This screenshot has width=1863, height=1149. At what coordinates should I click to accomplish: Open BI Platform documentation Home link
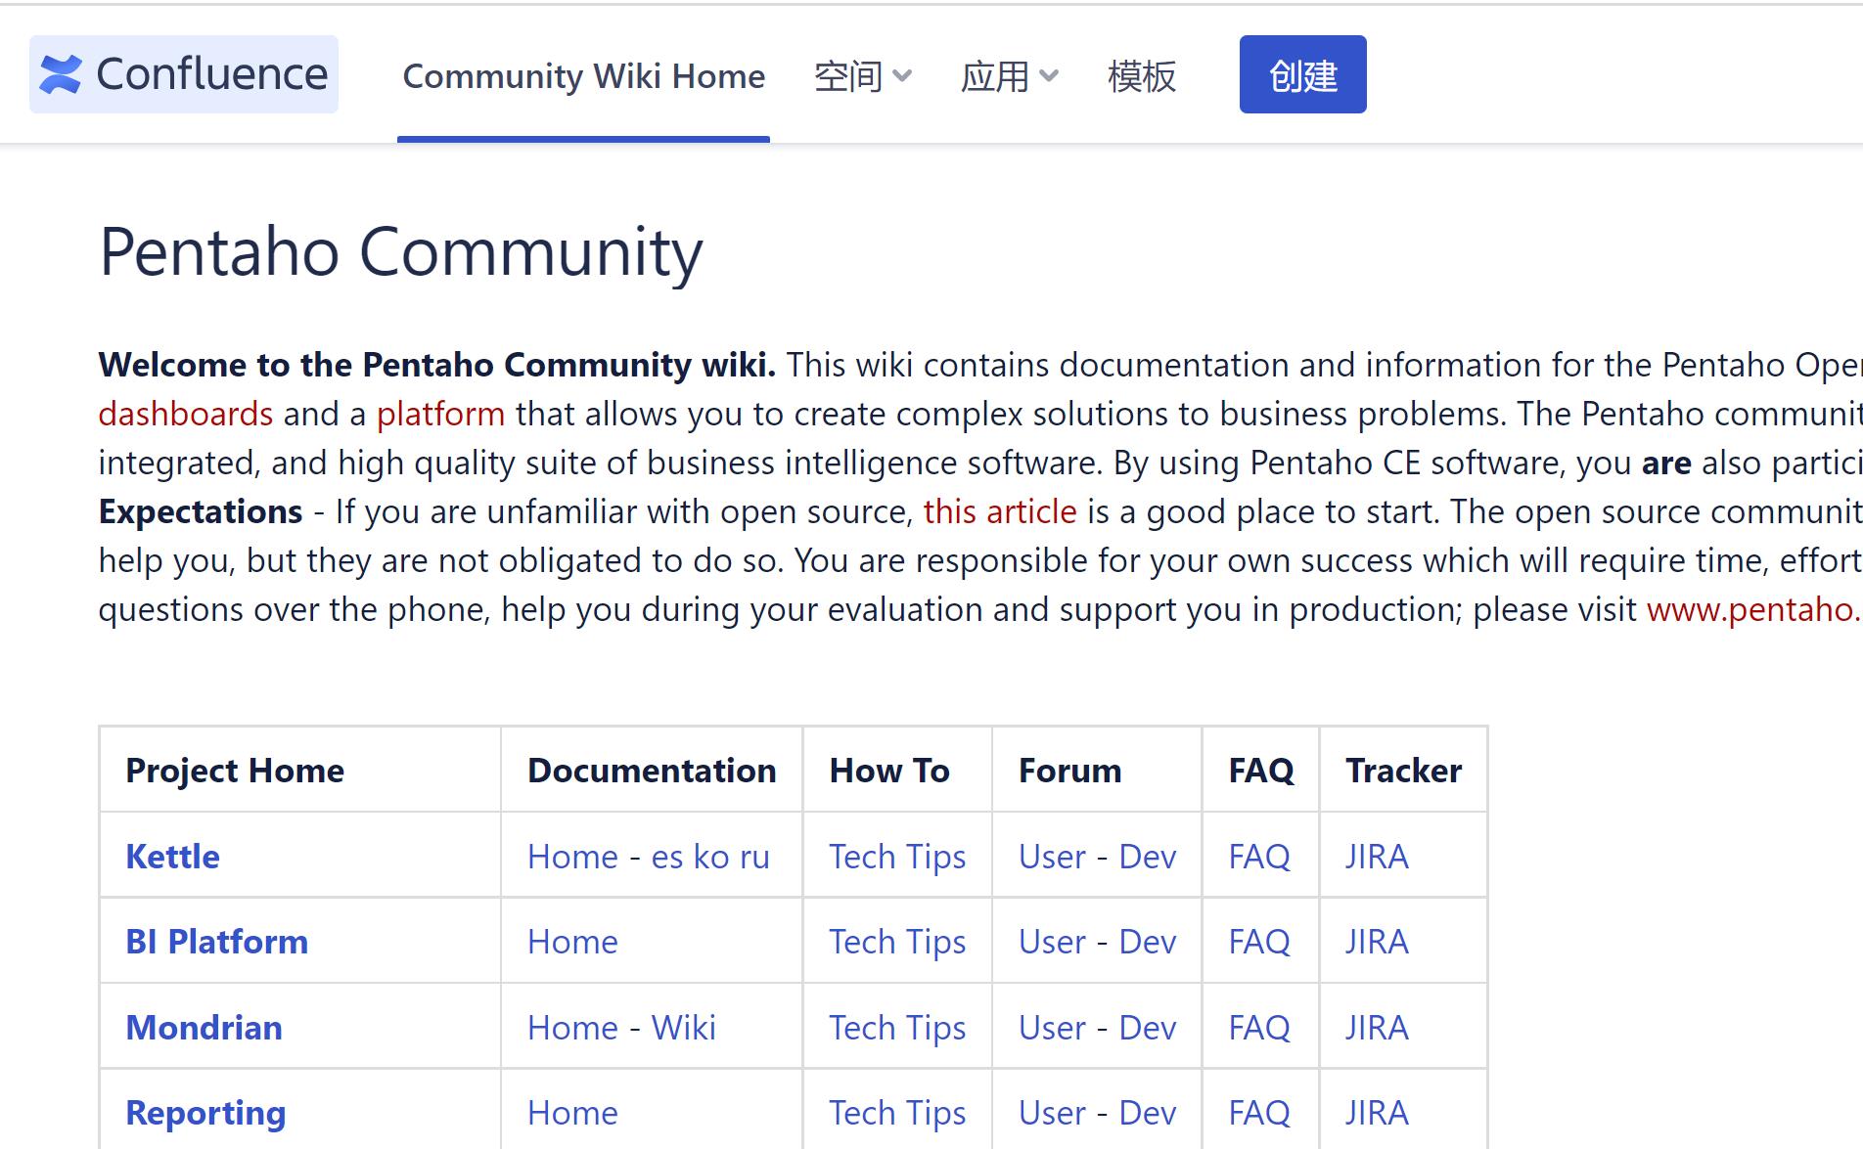[x=572, y=942]
